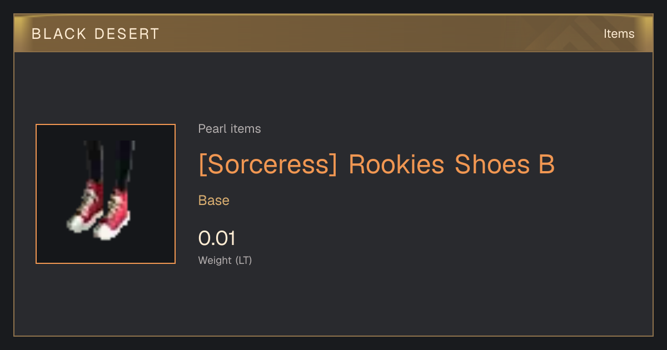The image size is (667, 350).
Task: Click the letter B ending the item name
Action: (546, 164)
